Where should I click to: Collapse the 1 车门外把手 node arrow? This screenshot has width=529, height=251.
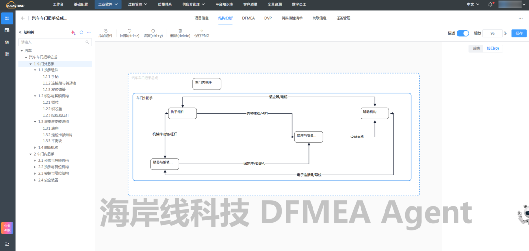click(31, 64)
